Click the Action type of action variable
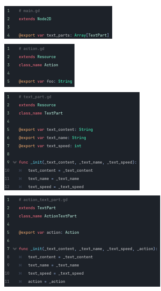 point(72,232)
